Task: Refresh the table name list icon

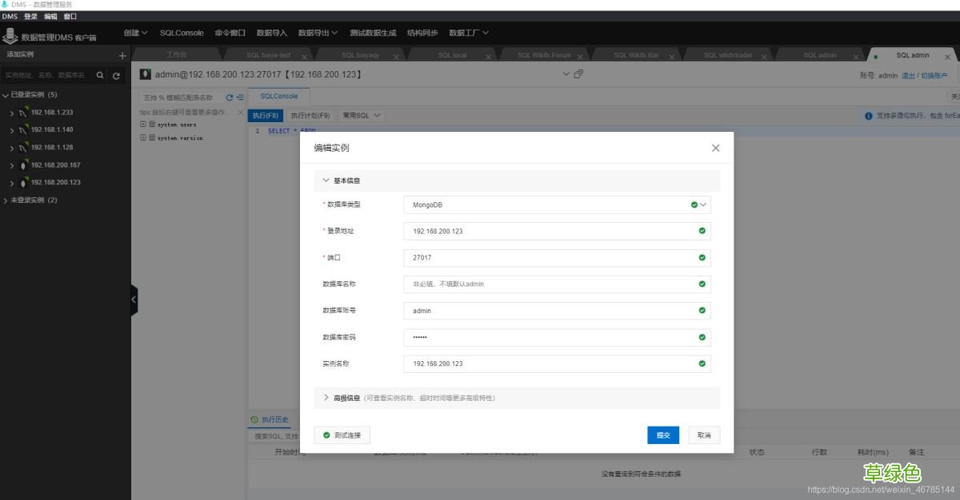Action: 229,98
